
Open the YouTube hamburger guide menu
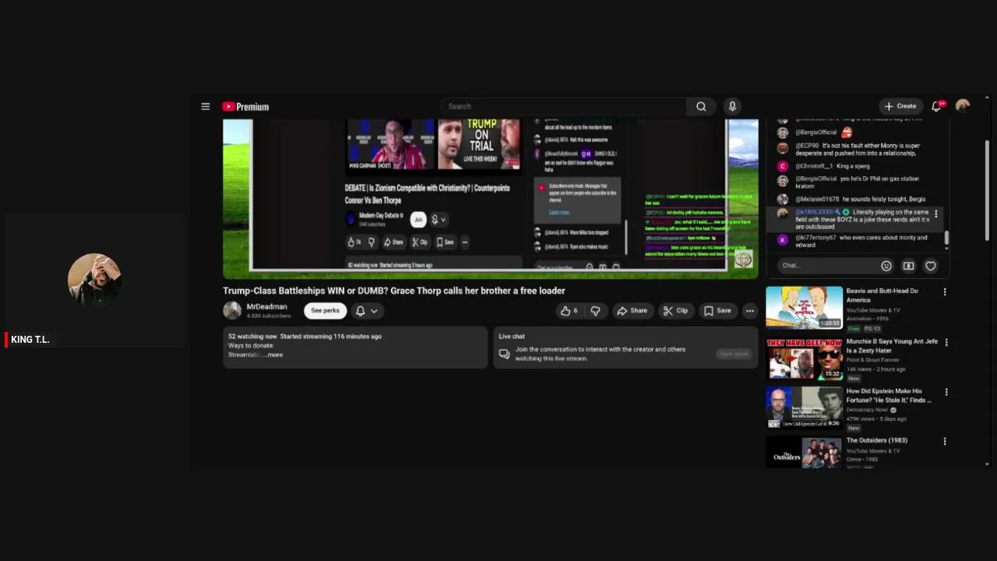206,107
